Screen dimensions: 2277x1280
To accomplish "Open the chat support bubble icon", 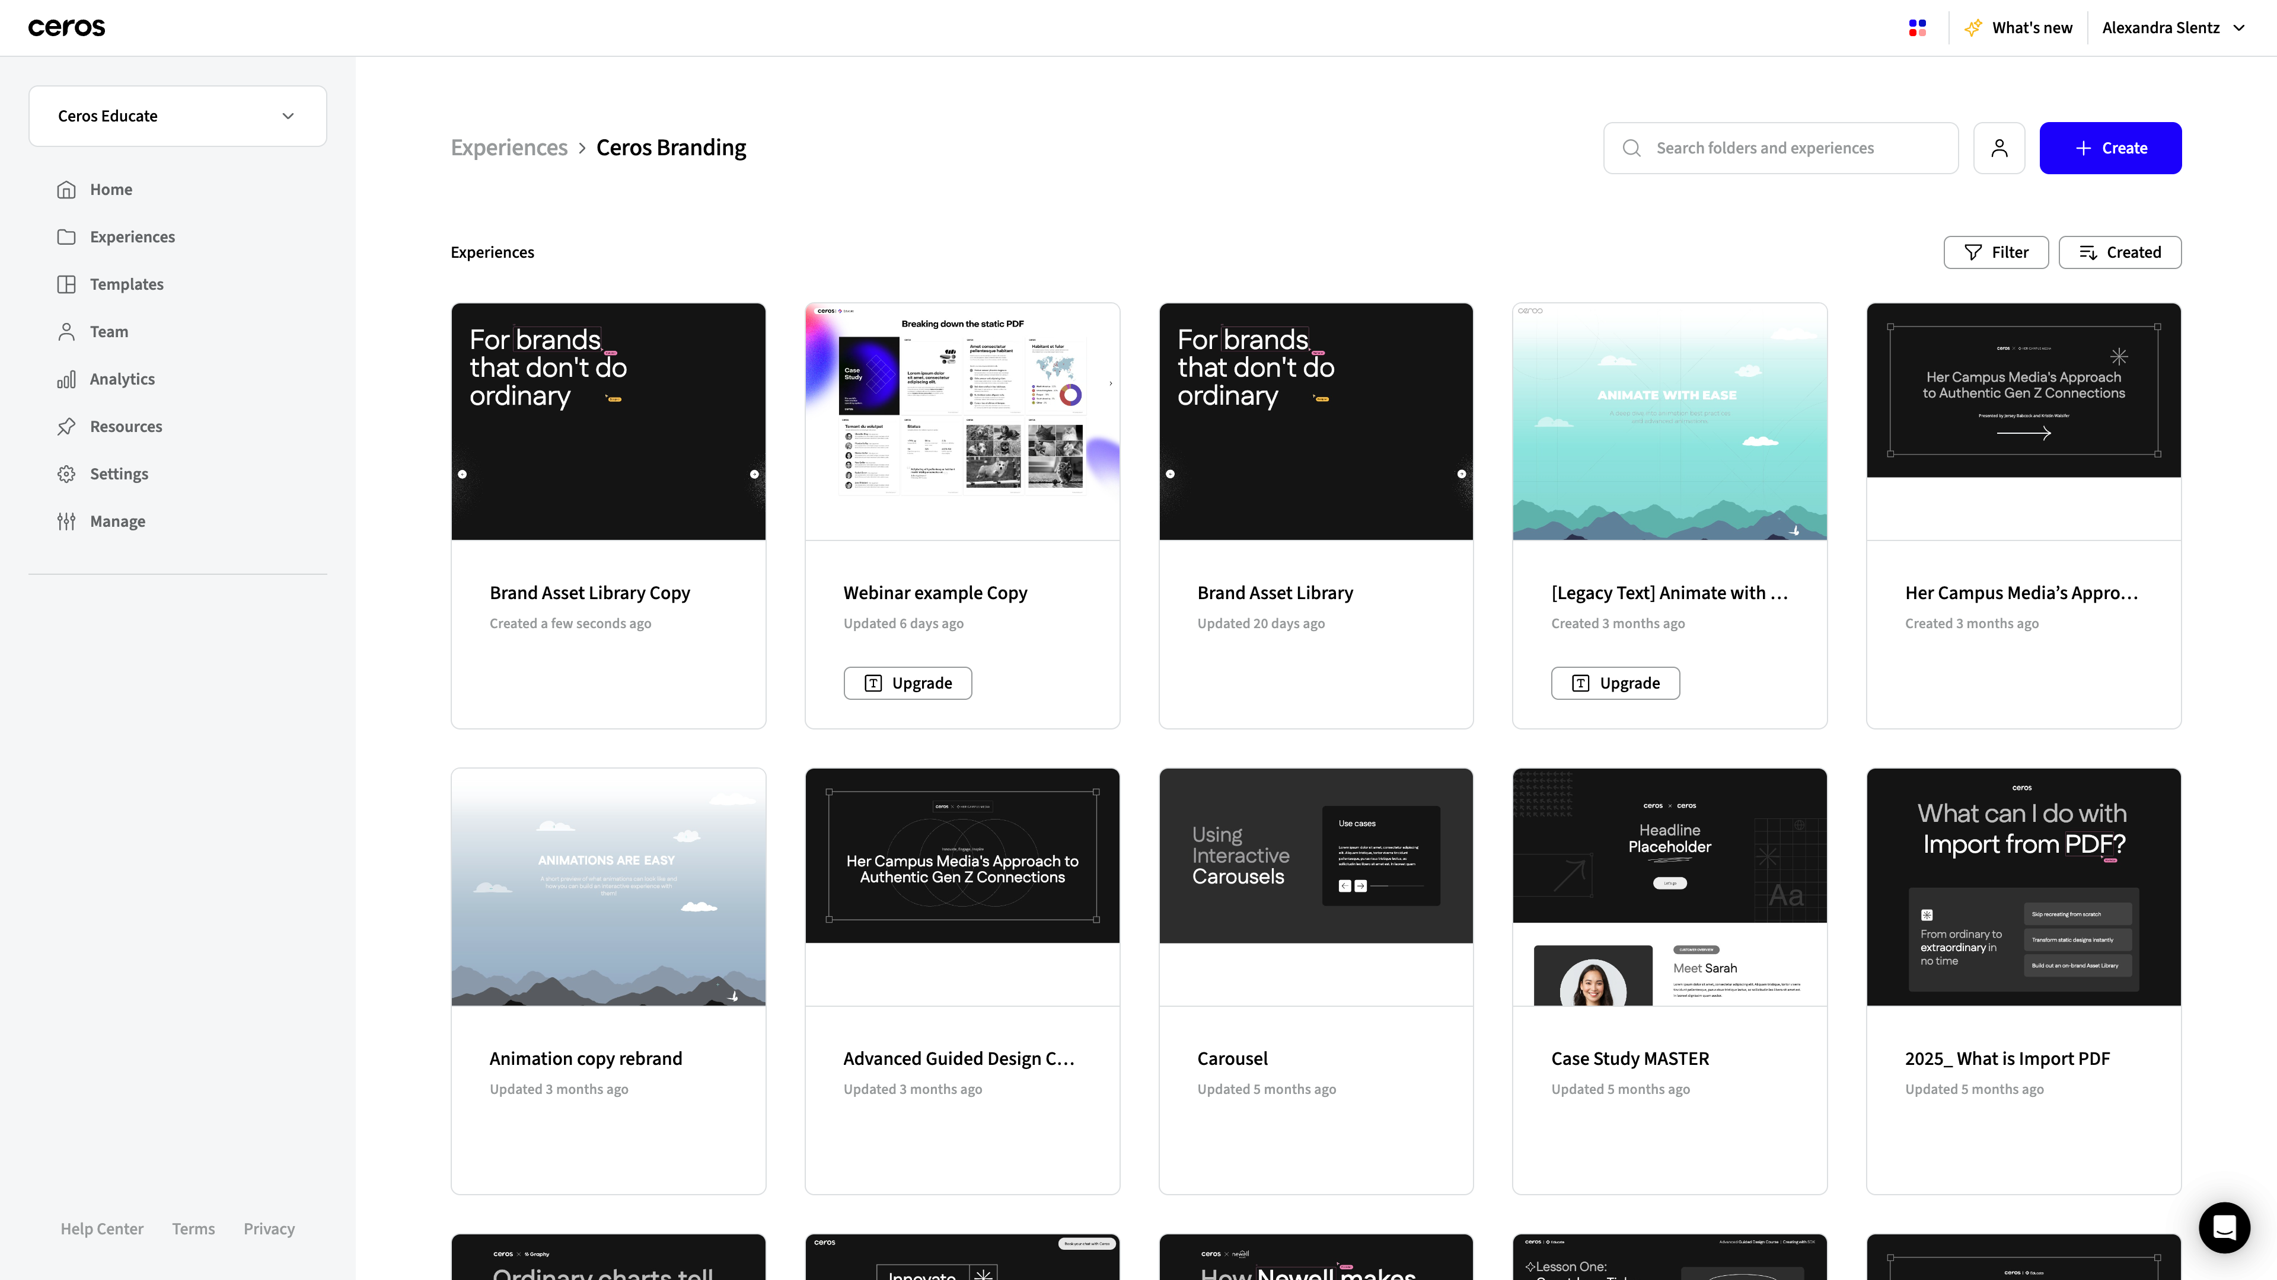I will point(2224,1227).
